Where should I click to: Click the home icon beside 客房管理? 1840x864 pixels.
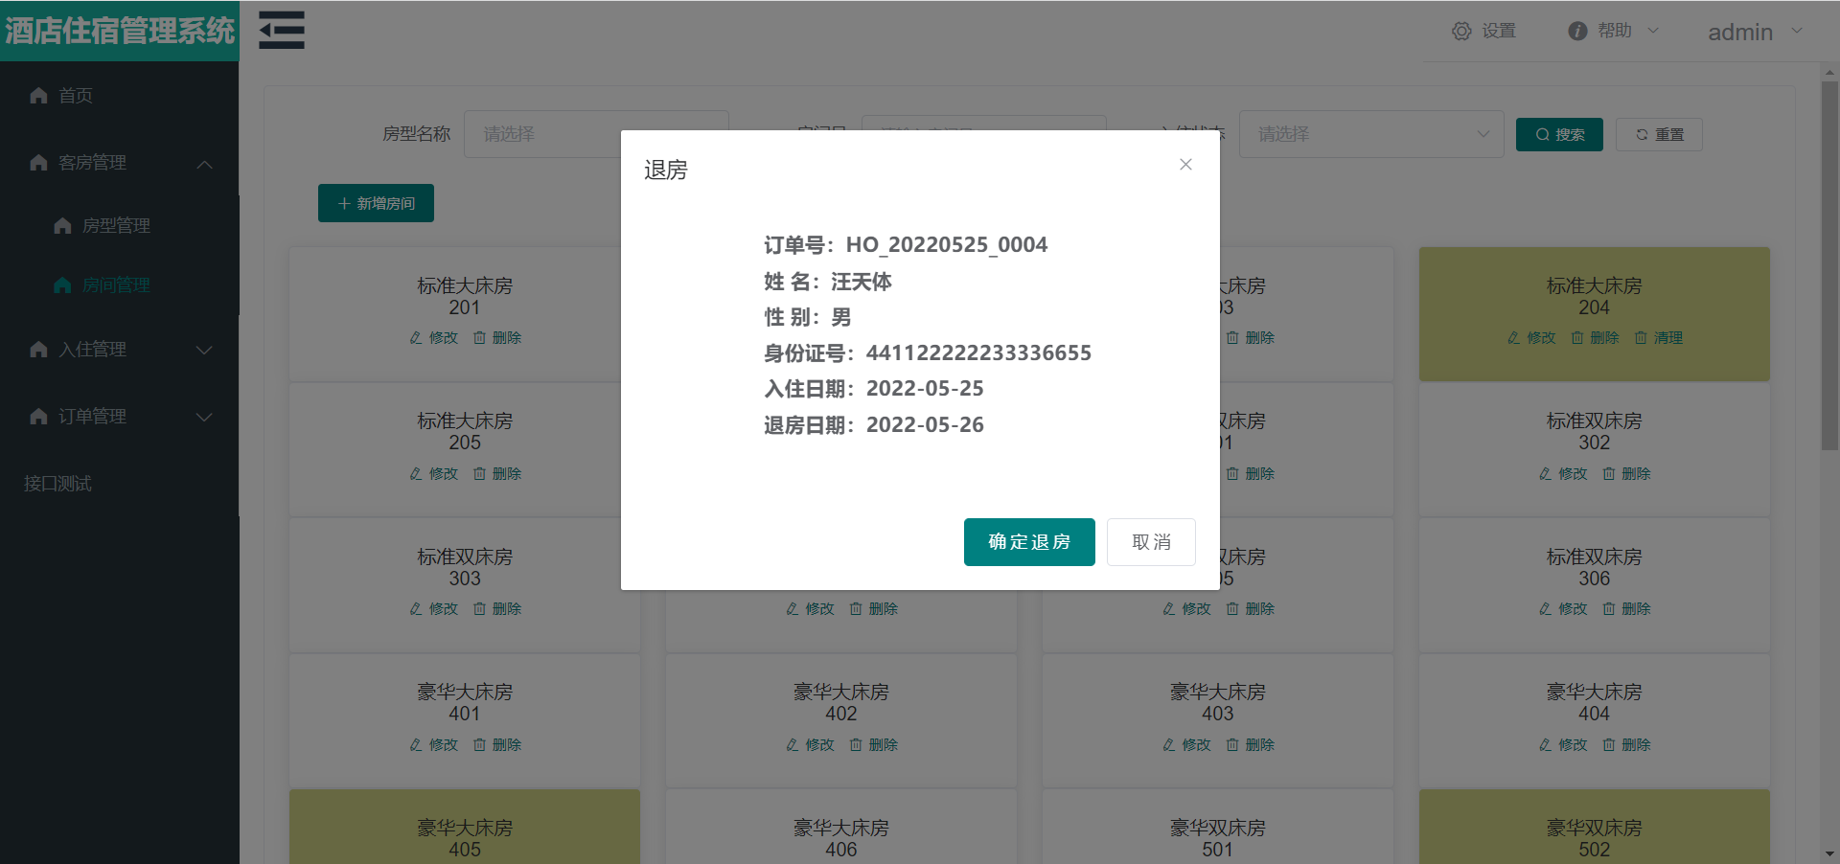point(38,163)
